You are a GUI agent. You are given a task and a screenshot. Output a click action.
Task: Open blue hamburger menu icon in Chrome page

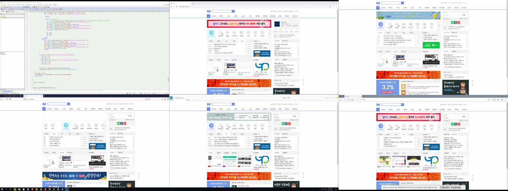[x=209, y=16]
